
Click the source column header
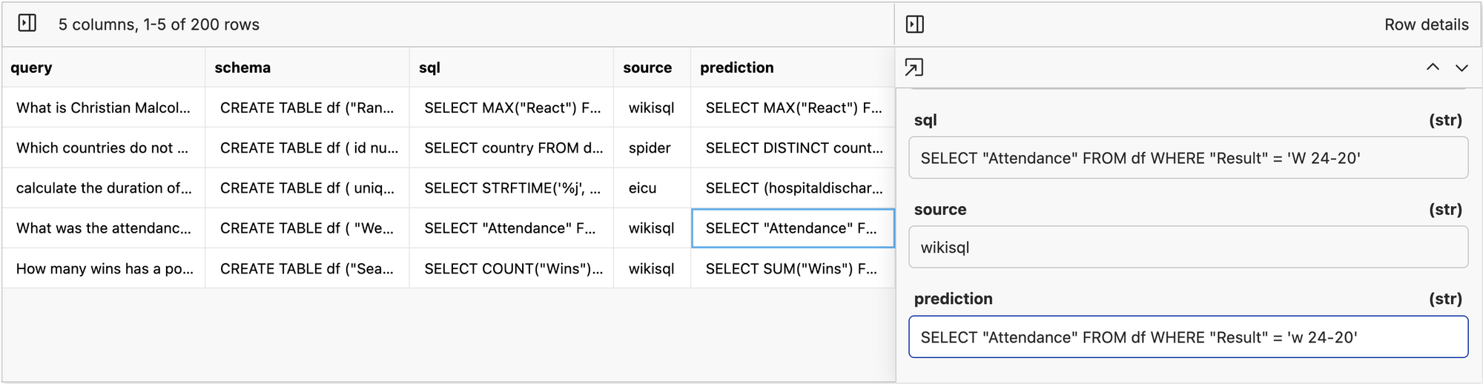[x=647, y=67]
